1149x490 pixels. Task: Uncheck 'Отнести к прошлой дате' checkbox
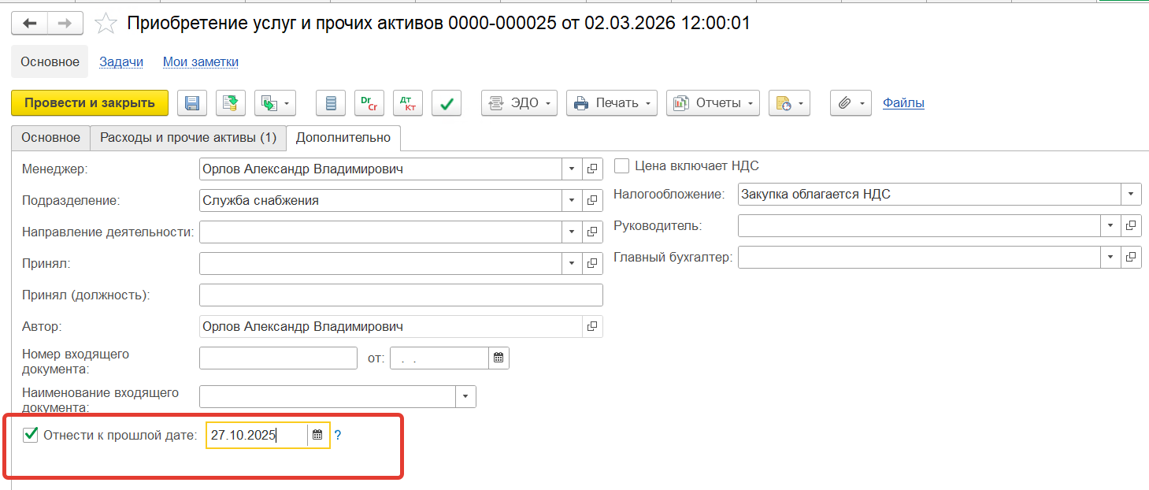pyautogui.click(x=31, y=435)
